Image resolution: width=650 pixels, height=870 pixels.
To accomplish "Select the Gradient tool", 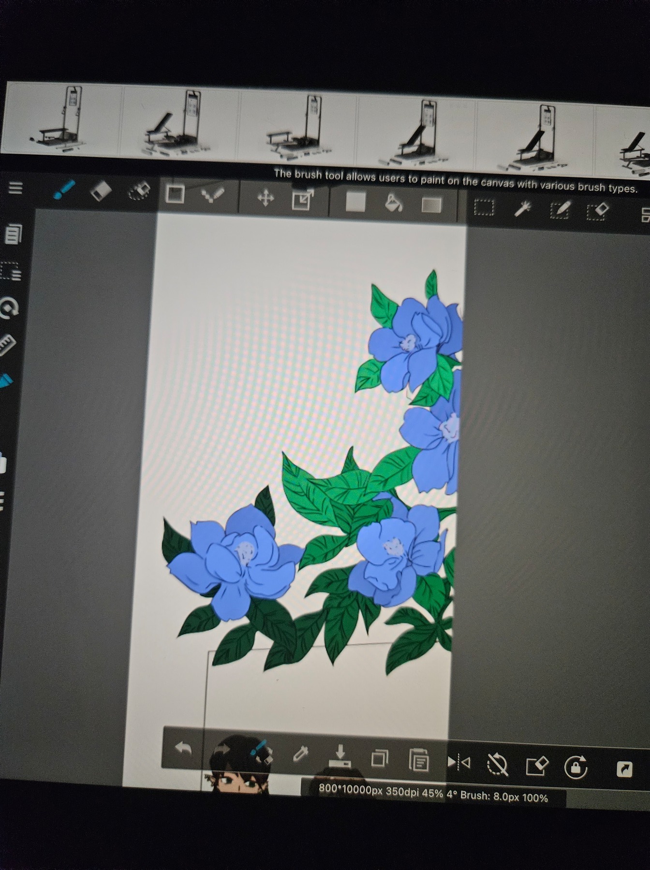I will click(x=431, y=205).
